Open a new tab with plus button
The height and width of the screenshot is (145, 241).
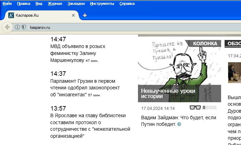(85, 15)
